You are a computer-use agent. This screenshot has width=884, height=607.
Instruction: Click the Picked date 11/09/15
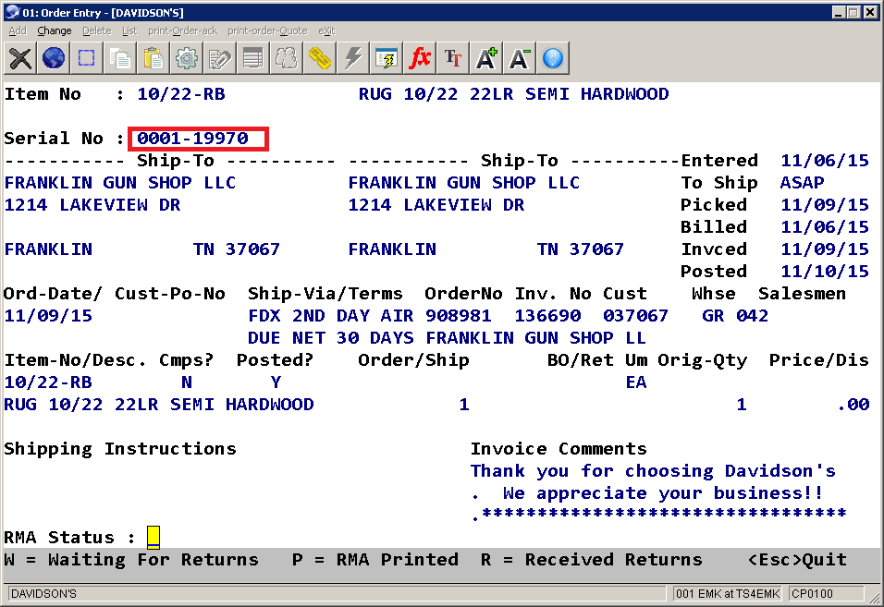(x=825, y=205)
